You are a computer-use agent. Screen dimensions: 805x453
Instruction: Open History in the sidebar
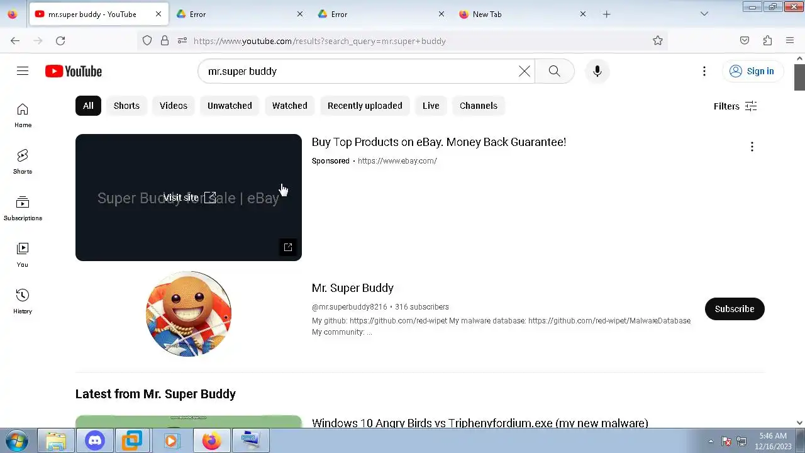[23, 302]
